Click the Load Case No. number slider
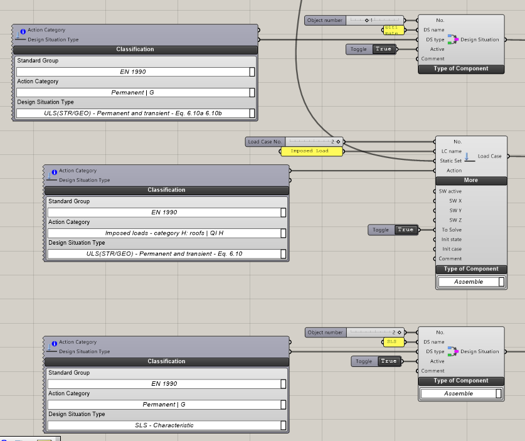Image resolution: width=525 pixels, height=441 pixels. coord(311,142)
